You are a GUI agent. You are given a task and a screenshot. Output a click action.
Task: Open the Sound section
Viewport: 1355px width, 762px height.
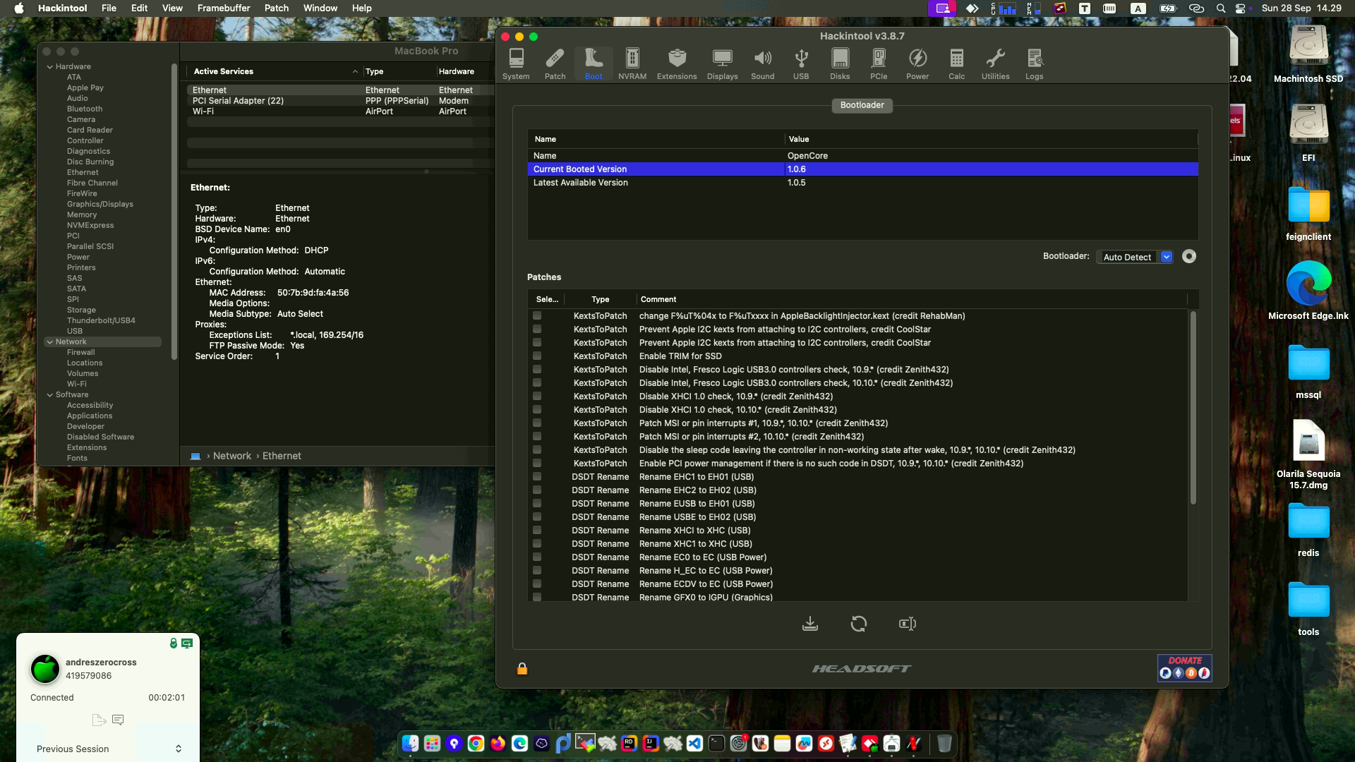click(x=762, y=64)
